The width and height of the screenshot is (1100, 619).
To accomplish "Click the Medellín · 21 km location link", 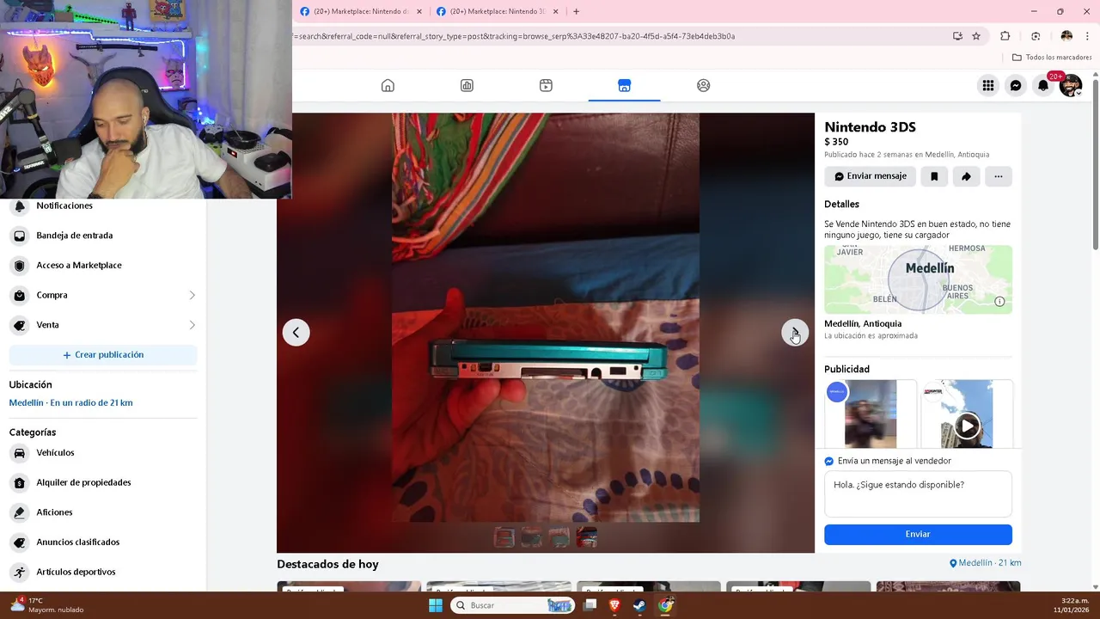I will (985, 563).
